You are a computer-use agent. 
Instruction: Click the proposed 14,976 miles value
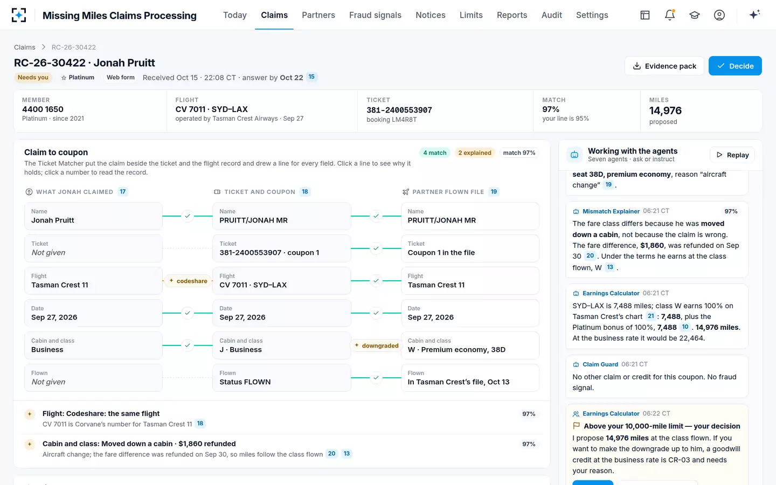[666, 110]
